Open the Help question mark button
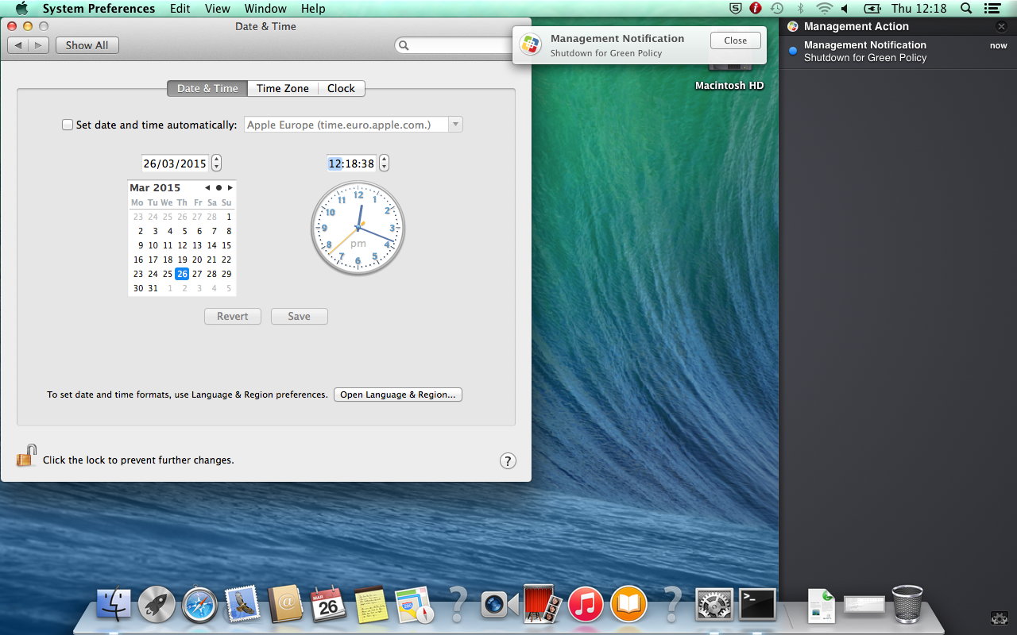Screen dimensions: 1017x635 click(x=508, y=461)
